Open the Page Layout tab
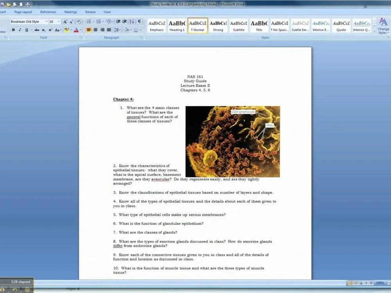This screenshot has width=391, height=293. [x=23, y=12]
